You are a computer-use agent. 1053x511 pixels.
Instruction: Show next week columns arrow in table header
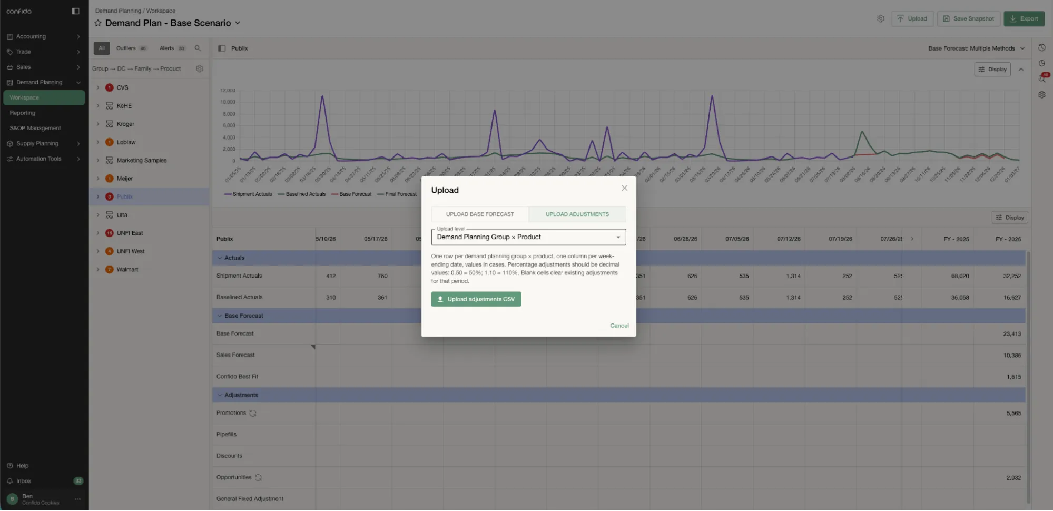coord(912,239)
